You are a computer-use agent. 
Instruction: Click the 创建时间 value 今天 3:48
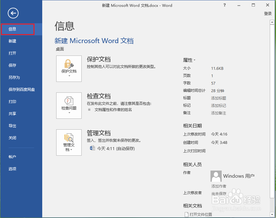pos(219,143)
